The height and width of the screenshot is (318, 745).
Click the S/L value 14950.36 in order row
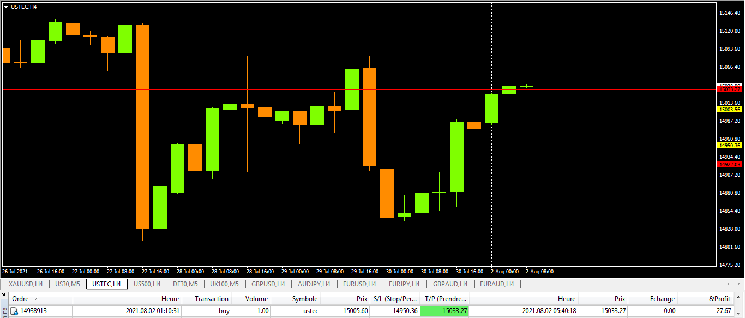click(406, 310)
